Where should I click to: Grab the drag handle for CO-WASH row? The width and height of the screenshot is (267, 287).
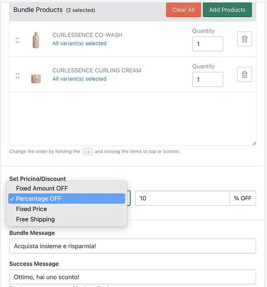click(x=18, y=40)
